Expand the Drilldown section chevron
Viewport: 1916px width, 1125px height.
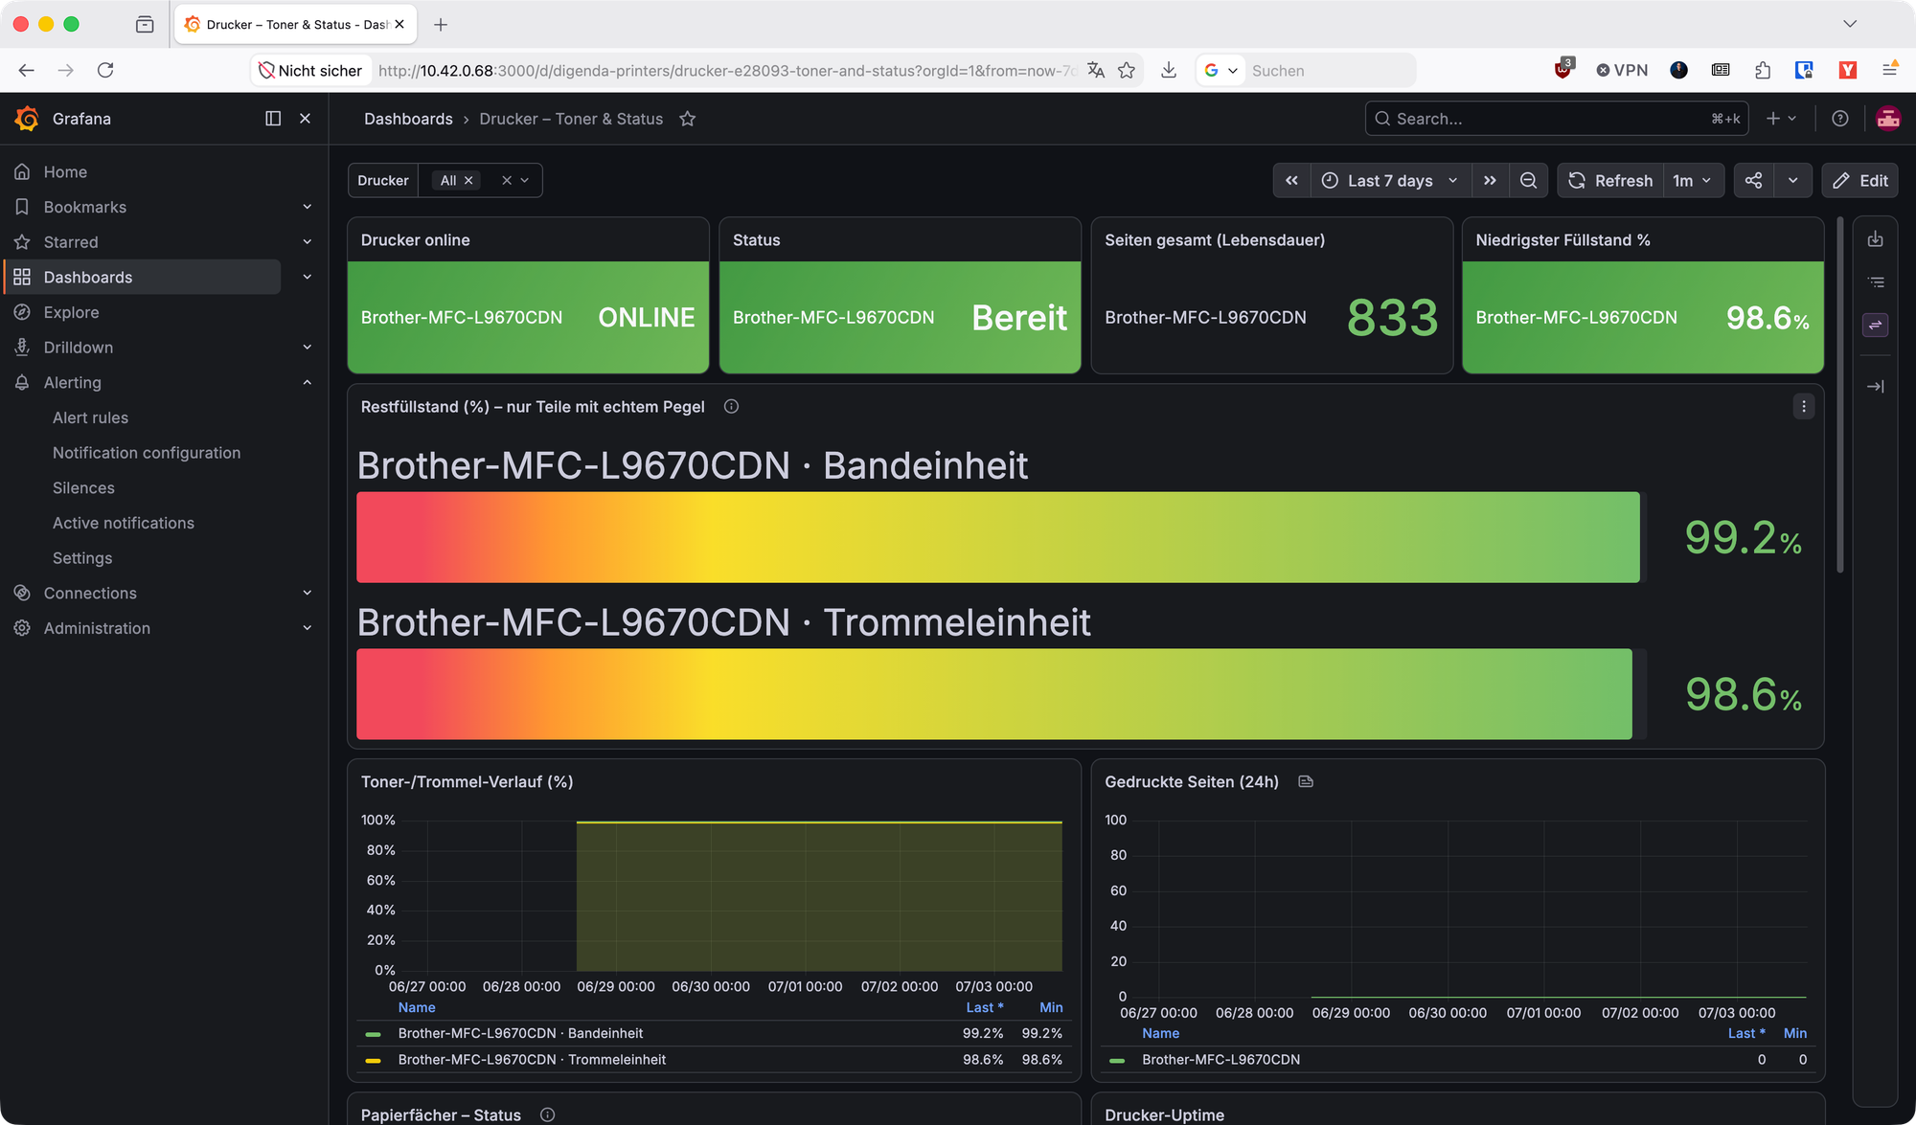[308, 348]
